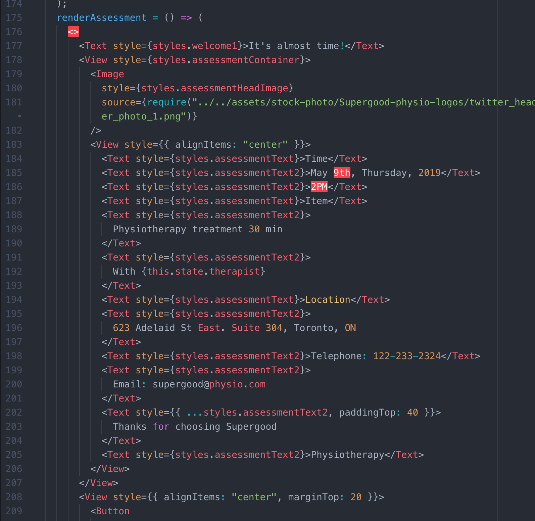
Task: Click 'Physiotherapy treatment 30 min' text
Action: point(198,229)
